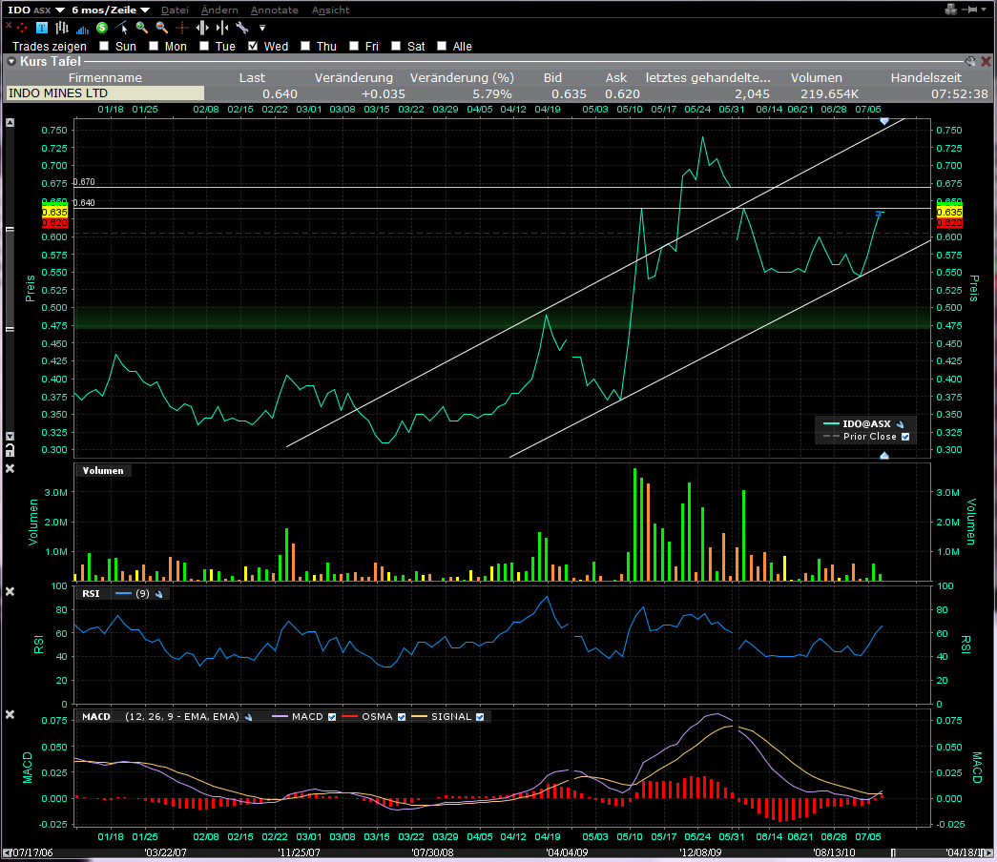The image size is (997, 862).
Task: Open the blue volume bars icon
Action: point(83,29)
